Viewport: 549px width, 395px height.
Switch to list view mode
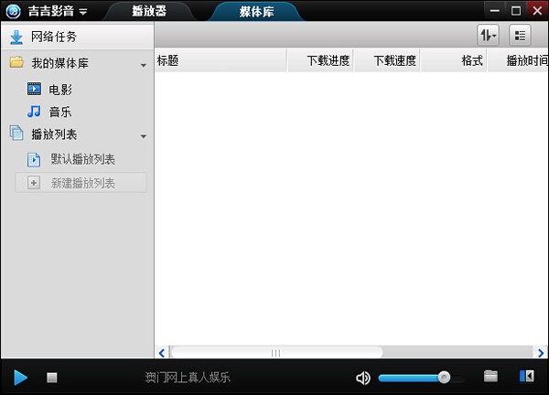click(520, 36)
